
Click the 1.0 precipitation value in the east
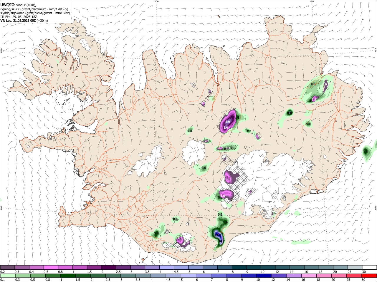tap(308, 124)
